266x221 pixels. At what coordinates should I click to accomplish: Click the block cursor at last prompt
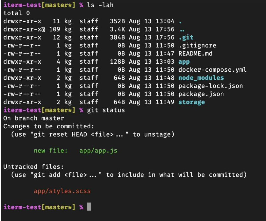click(x=89, y=207)
